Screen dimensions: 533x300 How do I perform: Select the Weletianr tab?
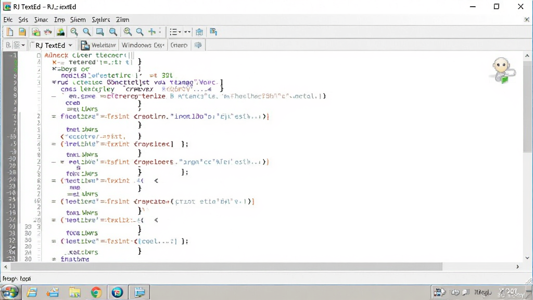[98, 45]
